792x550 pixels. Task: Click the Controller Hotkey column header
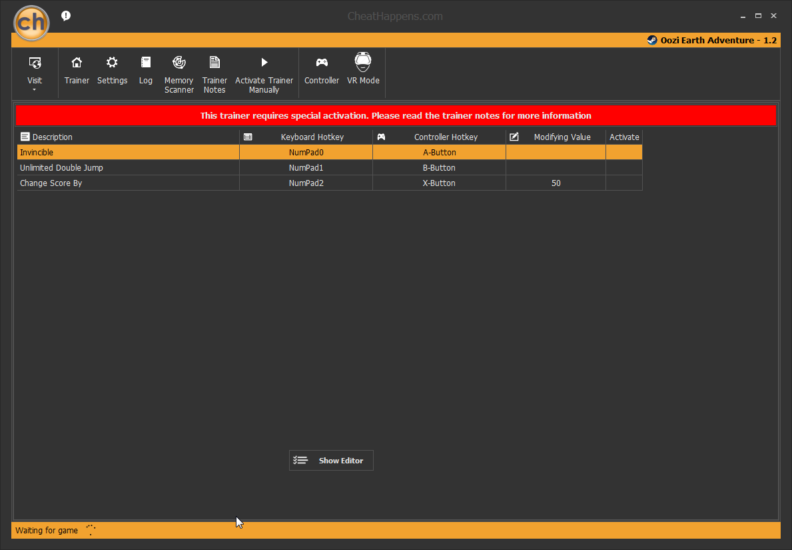tap(440, 137)
